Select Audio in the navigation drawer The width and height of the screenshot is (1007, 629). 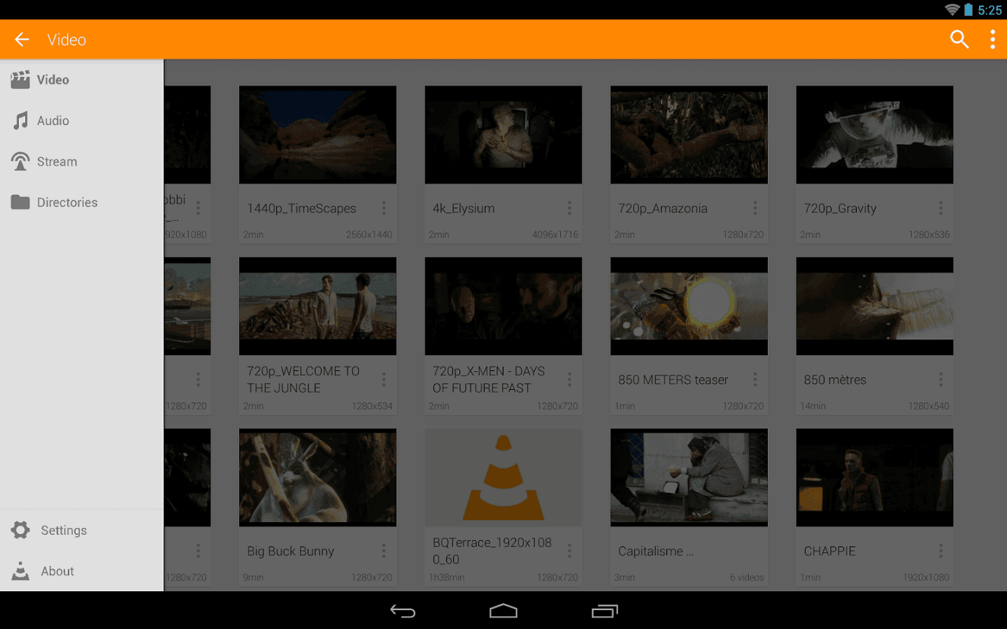click(x=82, y=121)
